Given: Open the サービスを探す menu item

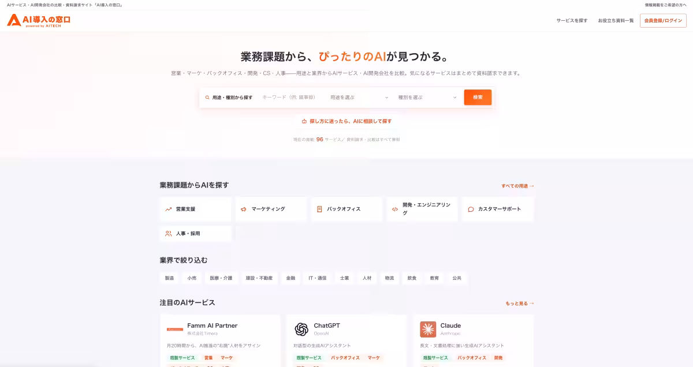Looking at the screenshot, I should pos(572,21).
